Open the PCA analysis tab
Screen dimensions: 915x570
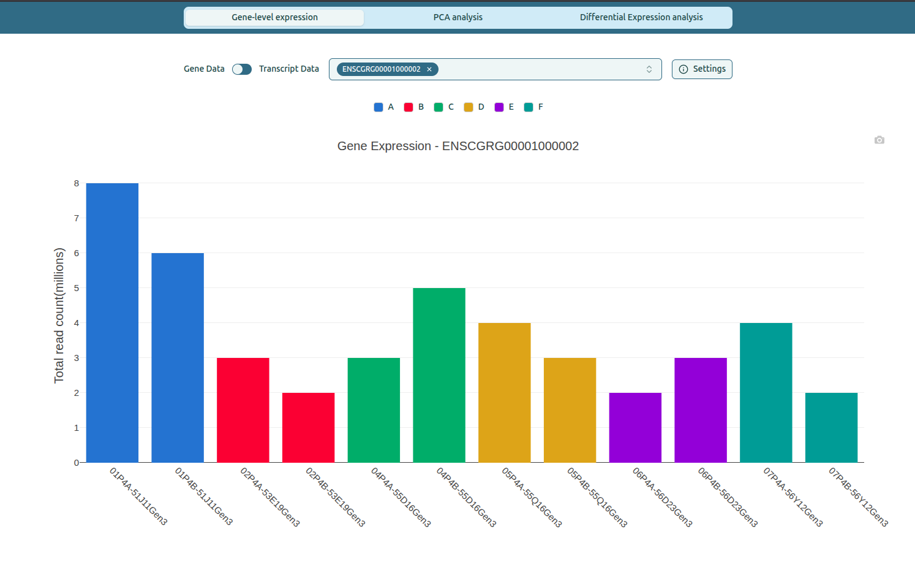pos(457,17)
